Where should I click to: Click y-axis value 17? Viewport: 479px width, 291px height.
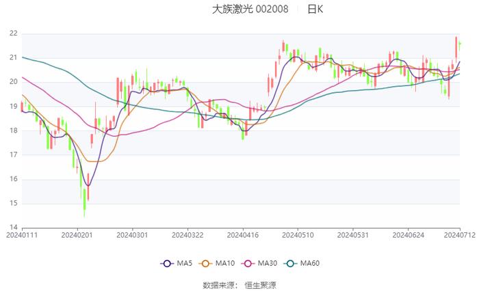pyautogui.click(x=14, y=154)
